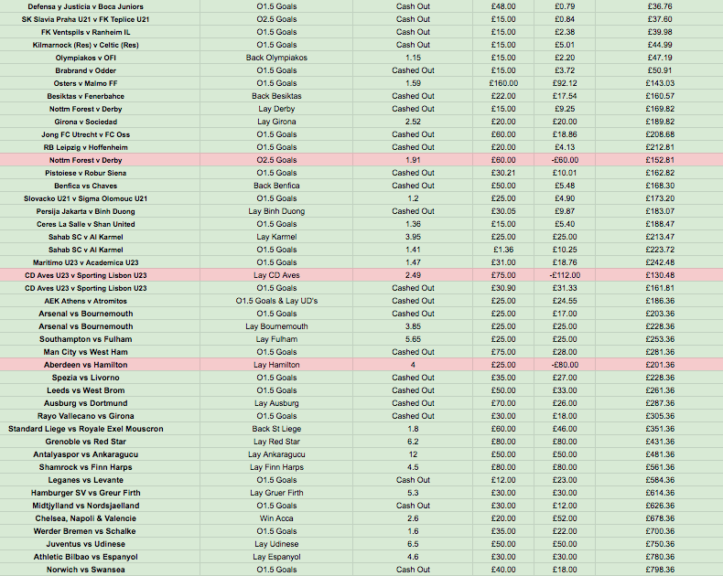Click the Back Besiktas bet cell
Screen dimensions: 723x576
pyautogui.click(x=276, y=96)
